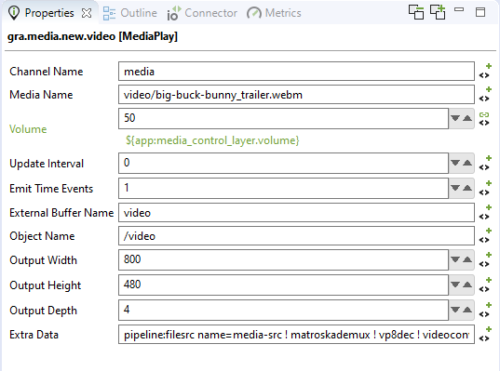Decrease the Output Height value
Viewport: 500px width, 371px height.
click(x=455, y=285)
